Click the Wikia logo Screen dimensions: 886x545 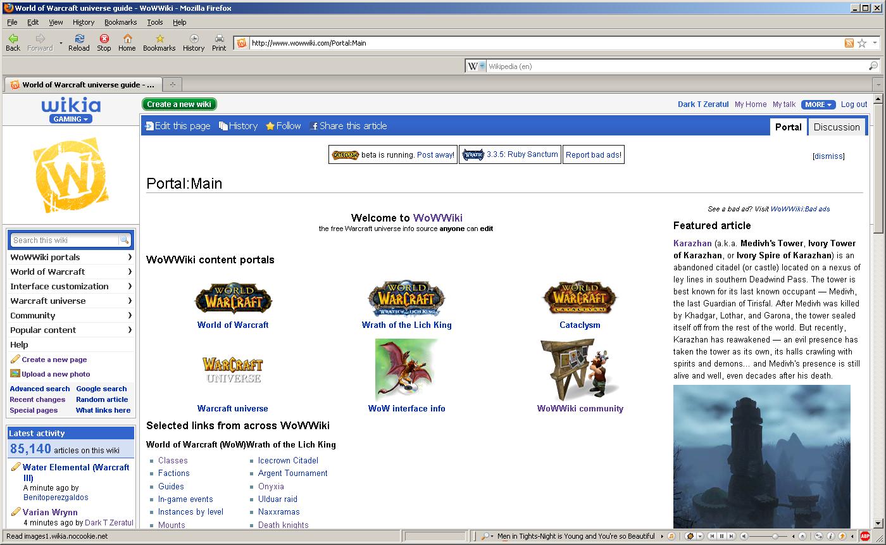tap(71, 105)
